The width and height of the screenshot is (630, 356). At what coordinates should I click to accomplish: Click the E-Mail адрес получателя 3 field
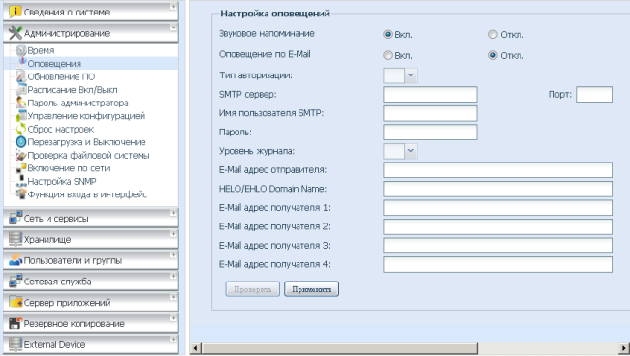click(497, 246)
